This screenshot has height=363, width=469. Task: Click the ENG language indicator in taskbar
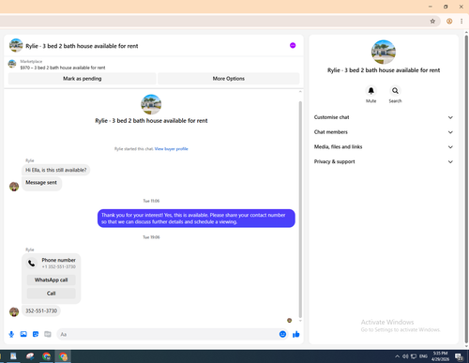423,356
